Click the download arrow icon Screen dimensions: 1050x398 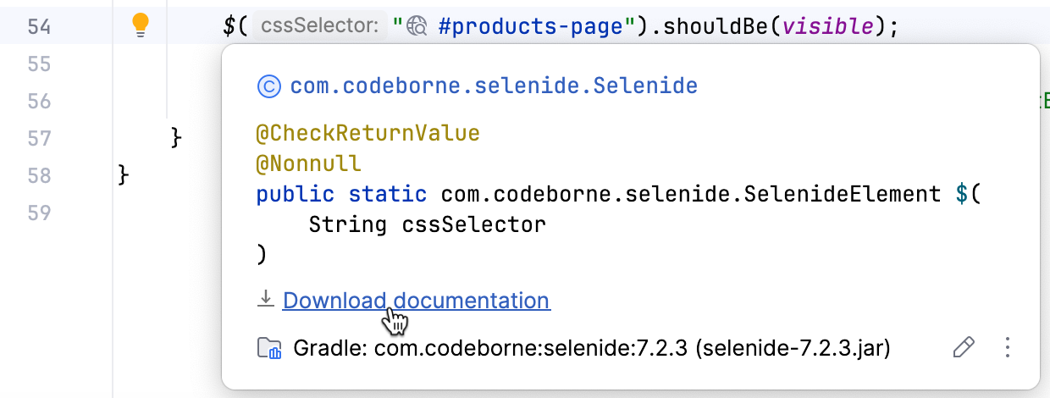pos(266,299)
